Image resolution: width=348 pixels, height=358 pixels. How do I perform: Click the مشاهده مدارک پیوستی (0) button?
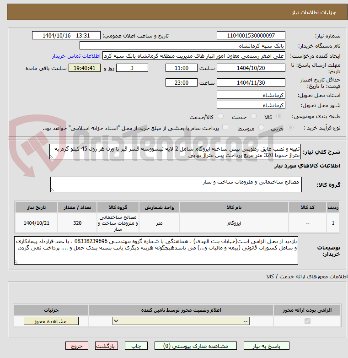tap(196, 346)
